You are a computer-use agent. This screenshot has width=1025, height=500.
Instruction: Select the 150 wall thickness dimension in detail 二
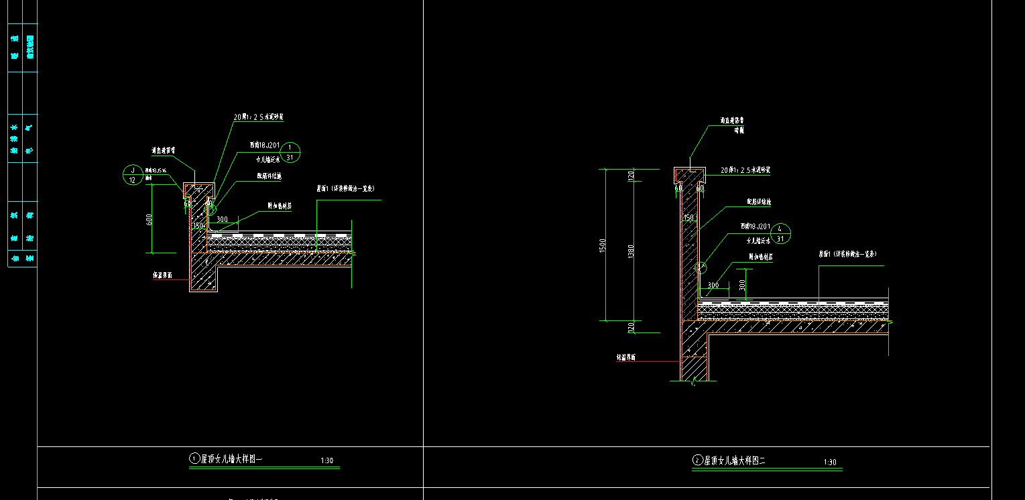(688, 218)
